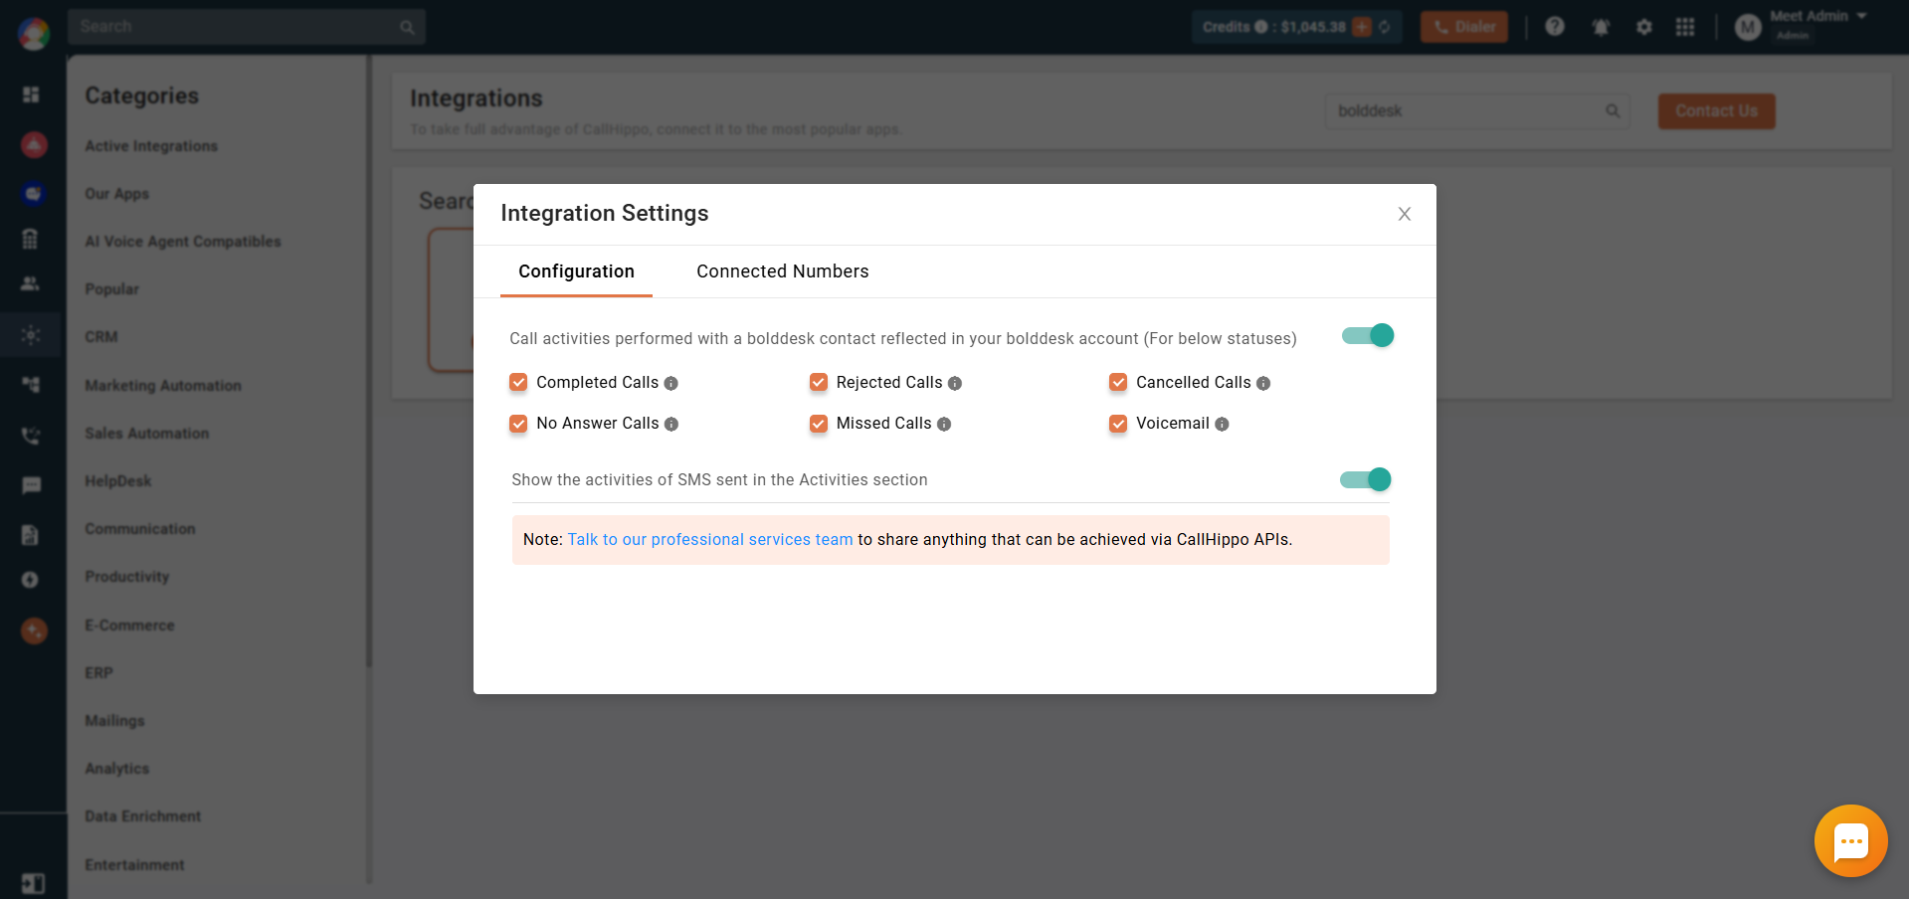Expand the sidebar with the bottom arrow icon
Viewport: 1909px width, 899px height.
(33, 884)
